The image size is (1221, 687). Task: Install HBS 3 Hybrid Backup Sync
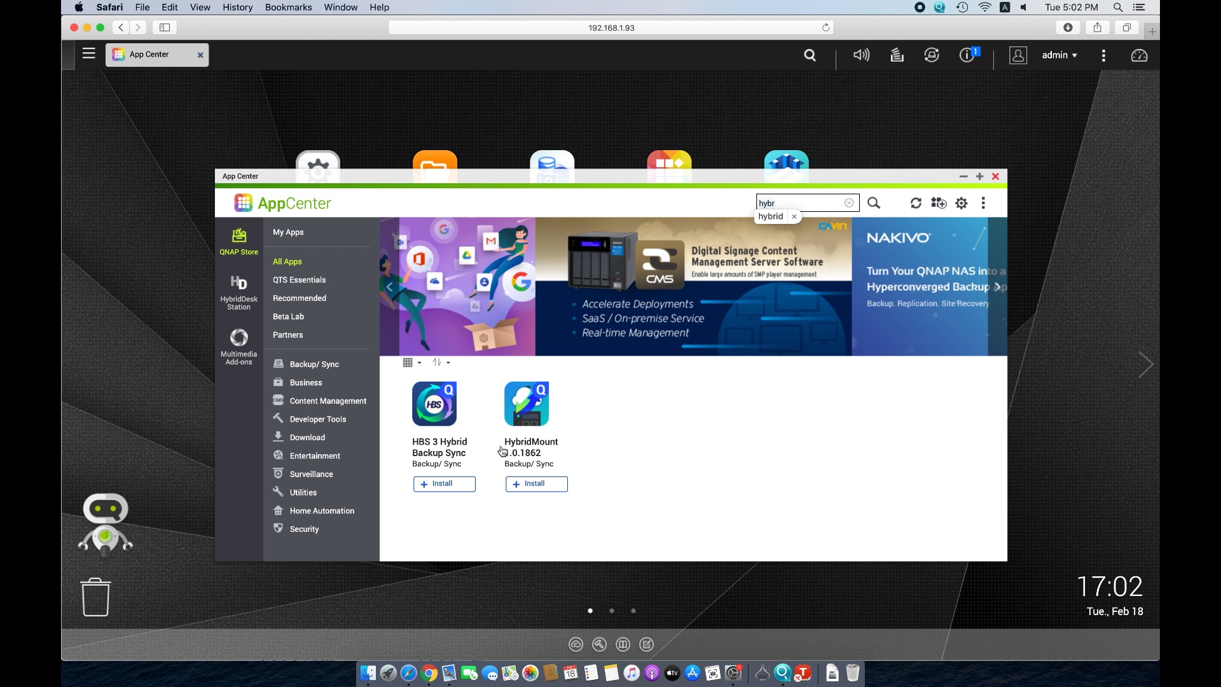click(x=445, y=484)
